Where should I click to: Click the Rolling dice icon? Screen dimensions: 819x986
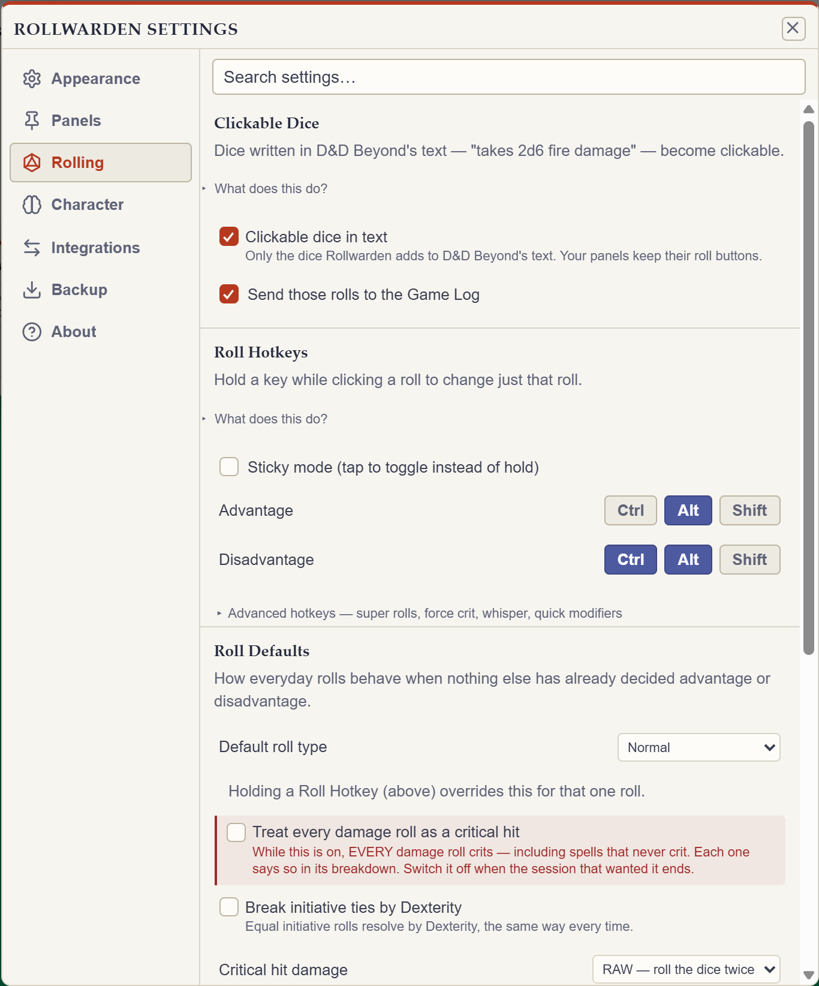pos(32,163)
